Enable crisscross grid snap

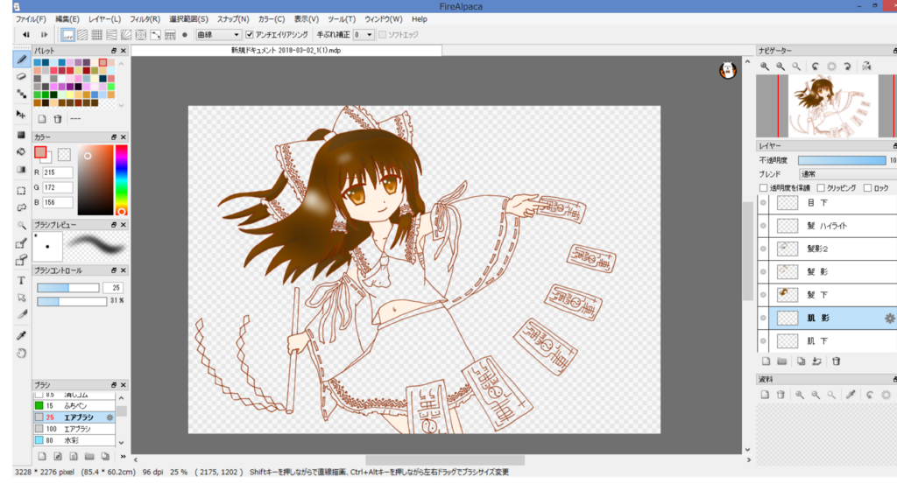pos(97,35)
